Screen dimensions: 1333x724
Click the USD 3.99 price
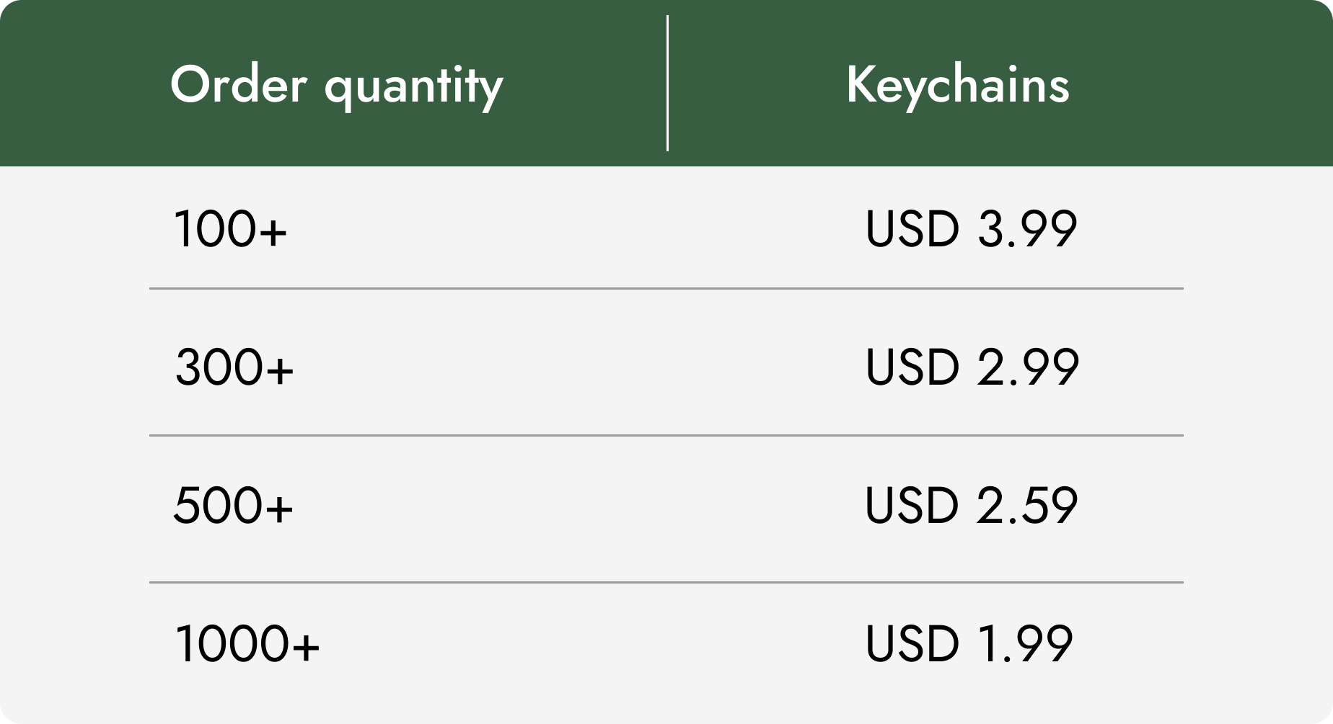click(x=971, y=230)
